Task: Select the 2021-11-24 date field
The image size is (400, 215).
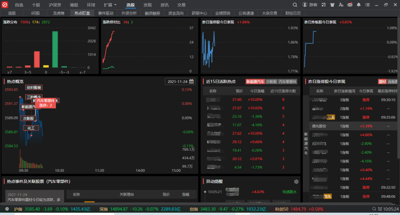Action: 180,81
